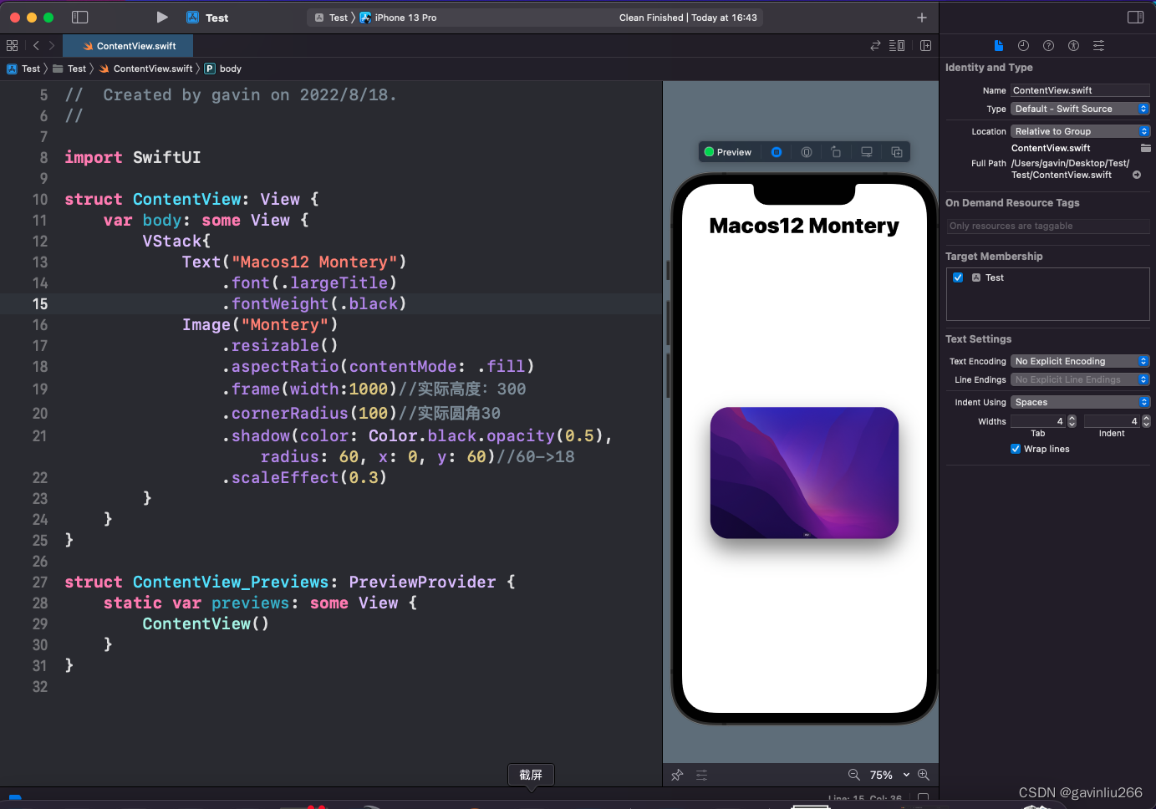Screen dimensions: 1156x809
Task: Open the Type dropdown Default - Swift Source
Action: tap(1080, 109)
